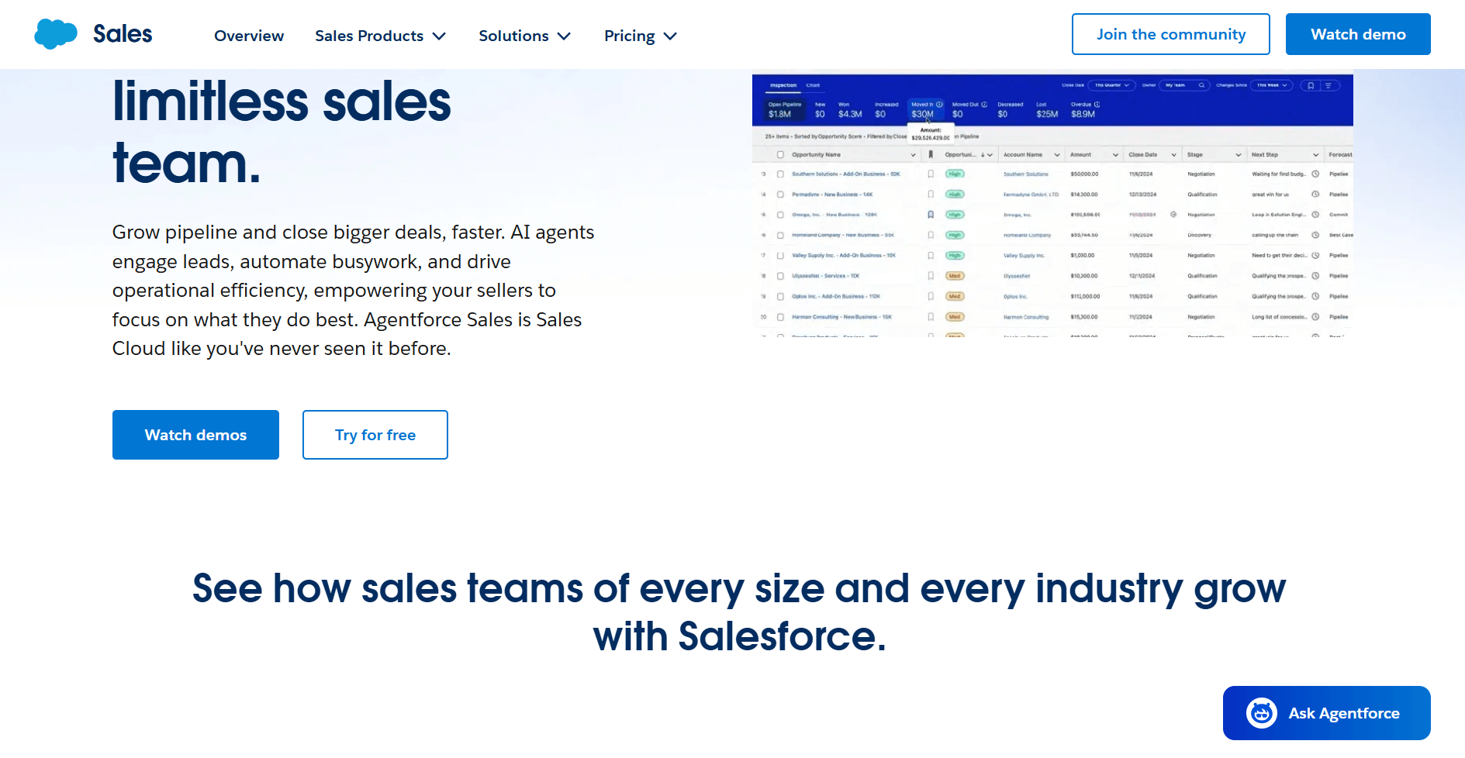Image resolution: width=1465 pixels, height=758 pixels.
Task: Check the Harmon Consulting row checkbox
Action: (780, 317)
